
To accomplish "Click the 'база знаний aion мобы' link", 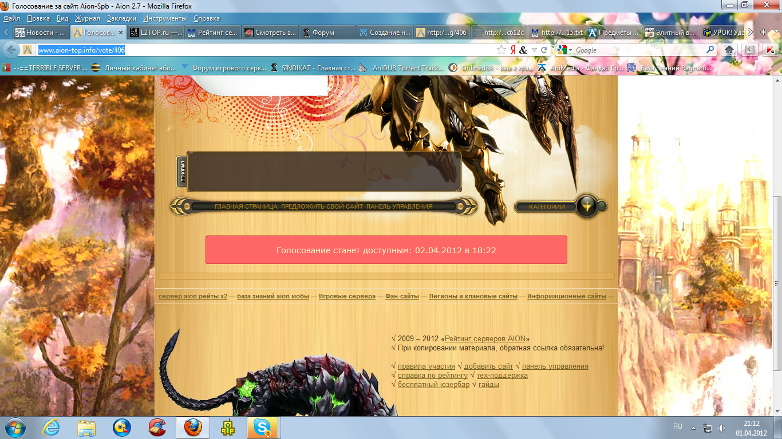I will [273, 296].
